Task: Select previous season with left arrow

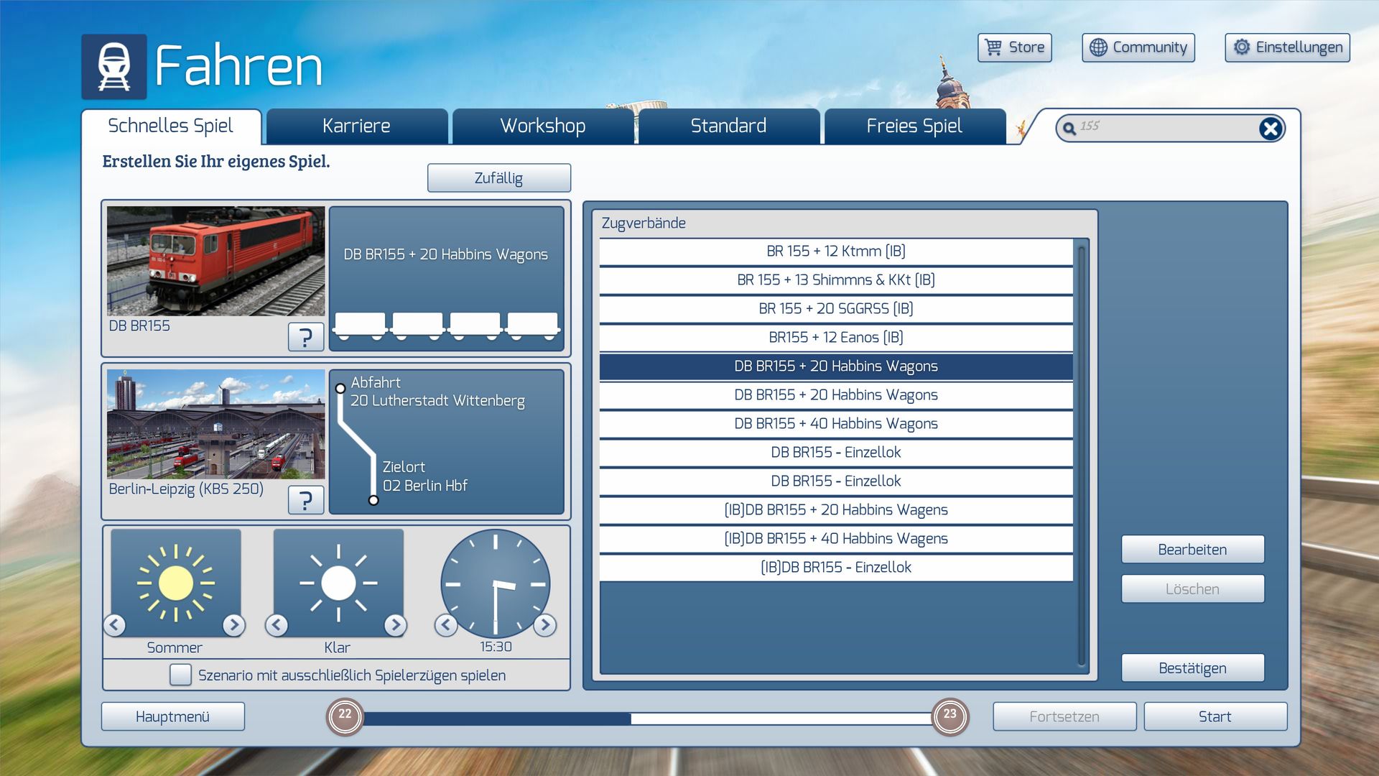Action: pos(115,625)
